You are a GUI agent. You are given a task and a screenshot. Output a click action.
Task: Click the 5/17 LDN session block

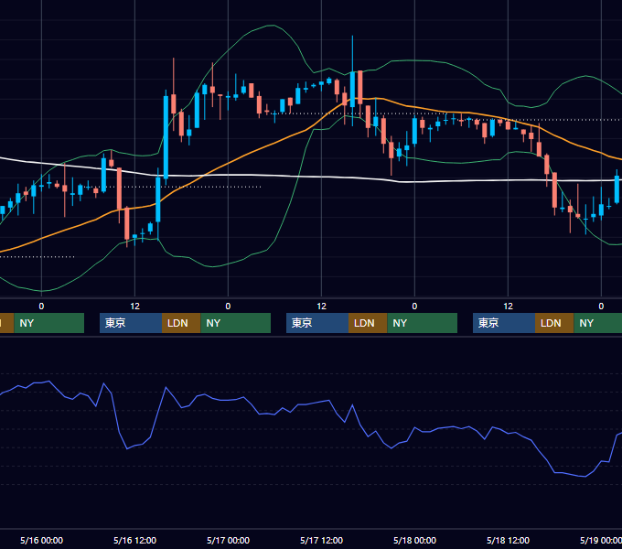pos(368,323)
